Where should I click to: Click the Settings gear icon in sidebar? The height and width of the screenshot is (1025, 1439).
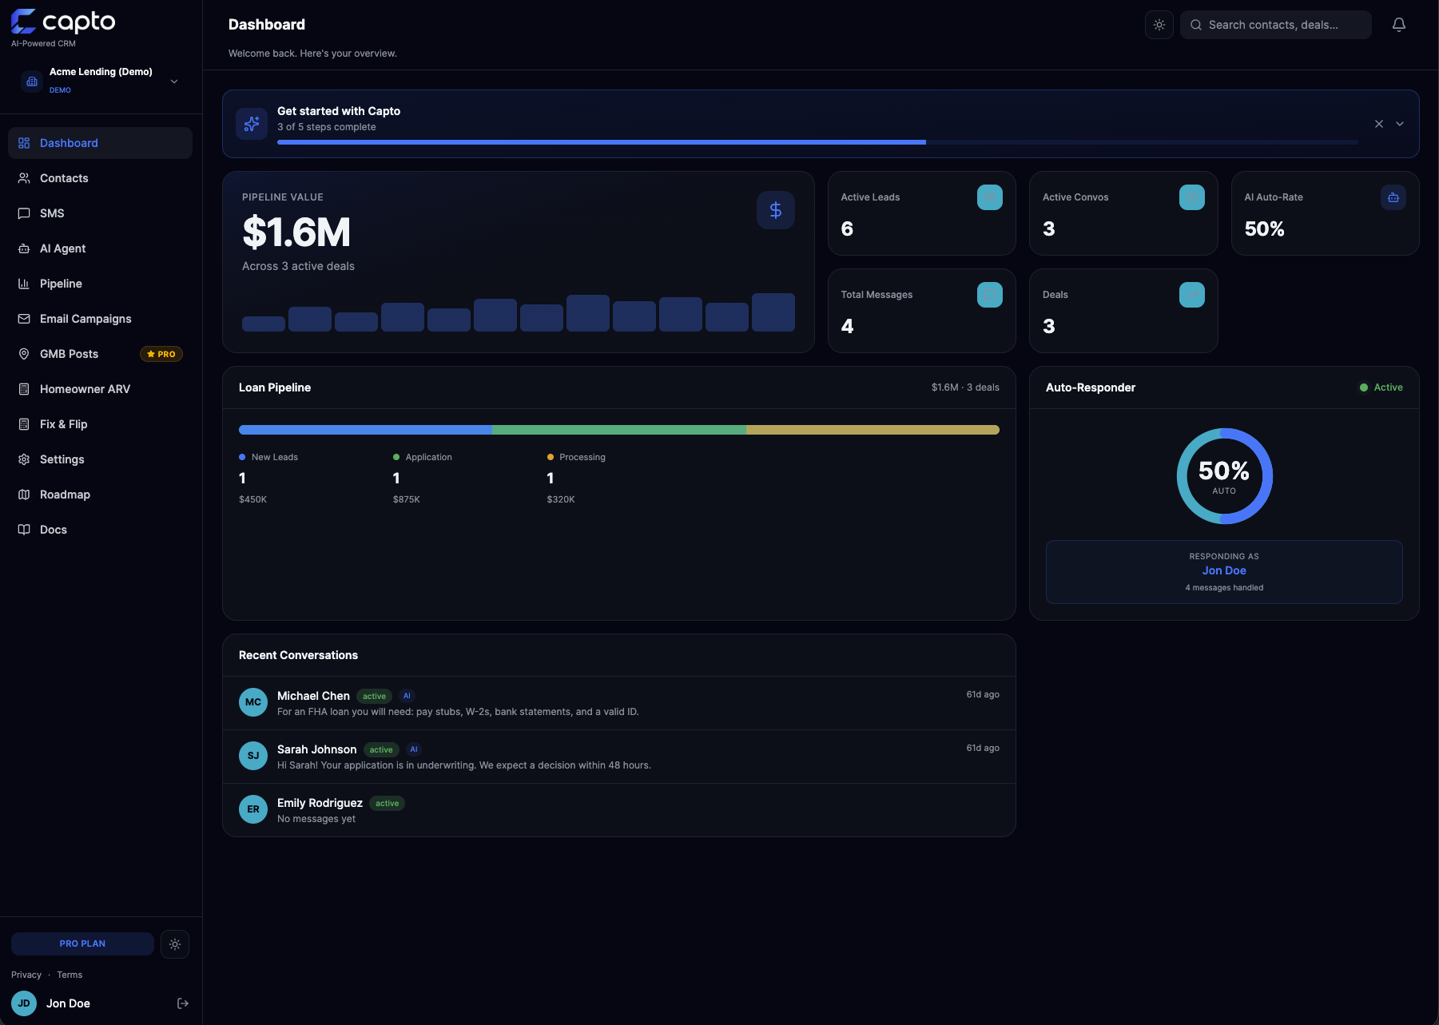point(24,459)
